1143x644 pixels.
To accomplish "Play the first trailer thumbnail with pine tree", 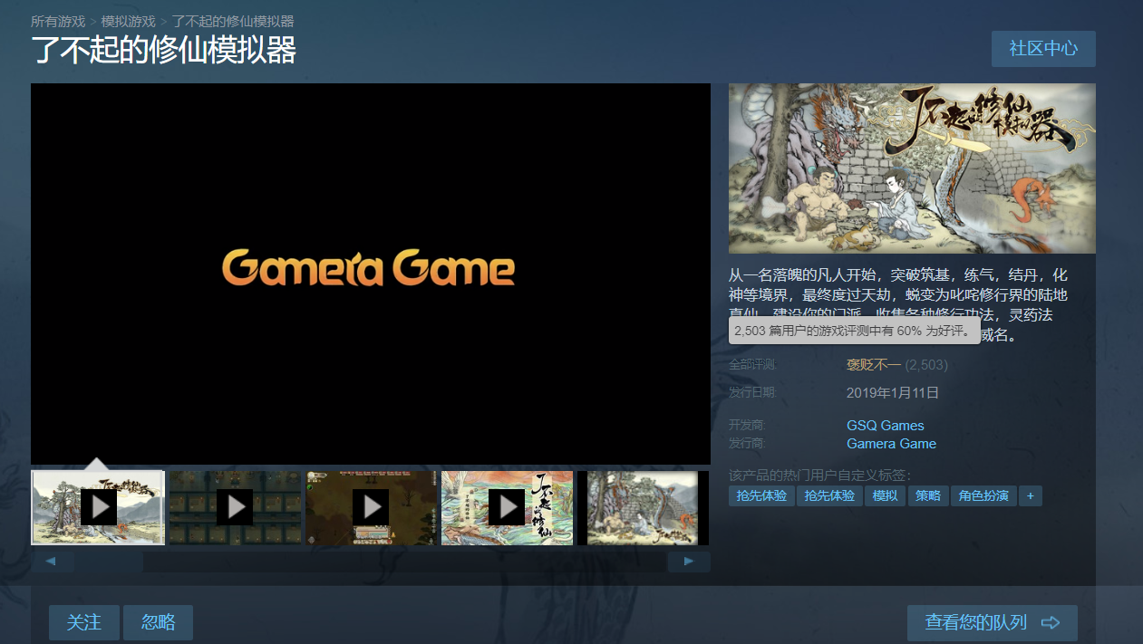I will click(x=98, y=507).
